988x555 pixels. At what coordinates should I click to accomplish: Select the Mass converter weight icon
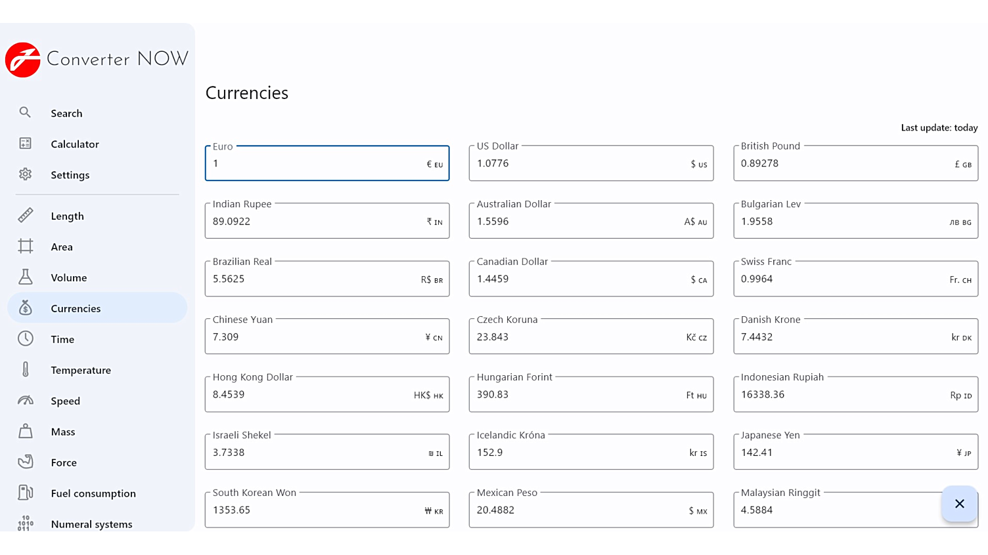click(x=24, y=432)
